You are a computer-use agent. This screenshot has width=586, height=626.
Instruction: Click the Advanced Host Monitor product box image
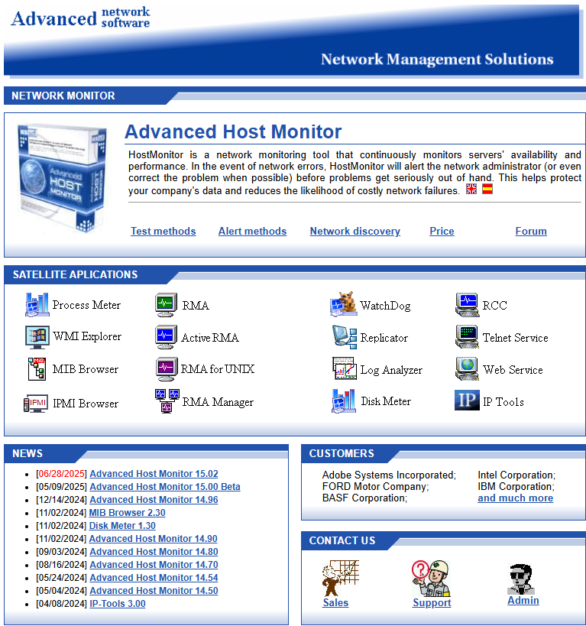coord(63,178)
